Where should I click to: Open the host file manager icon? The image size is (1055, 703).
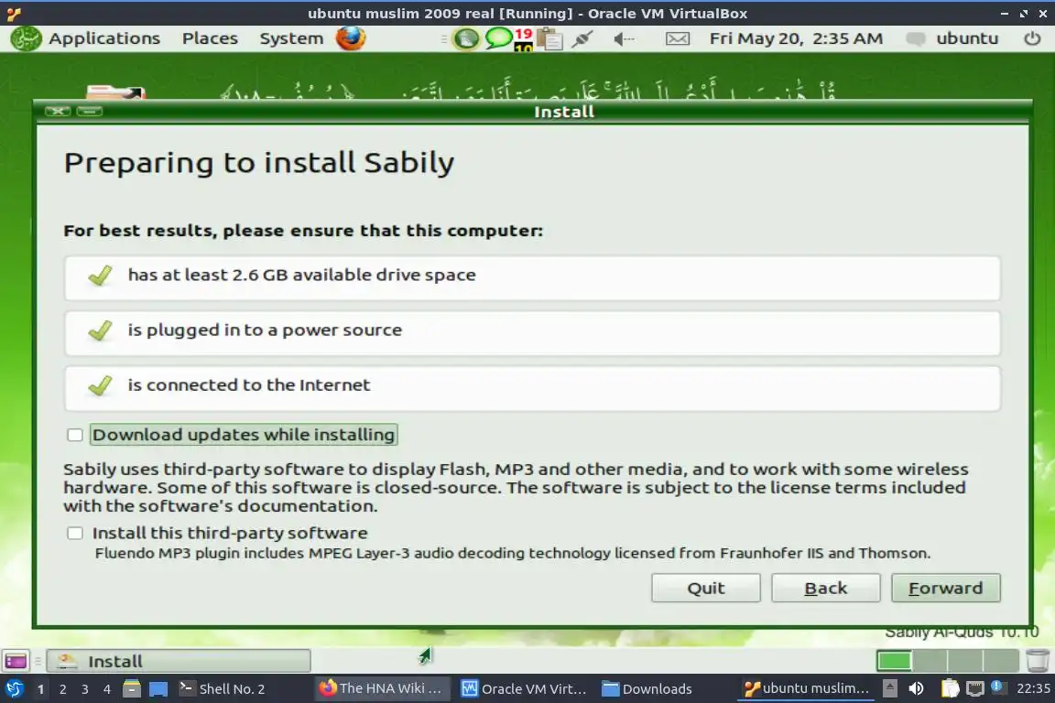132,689
